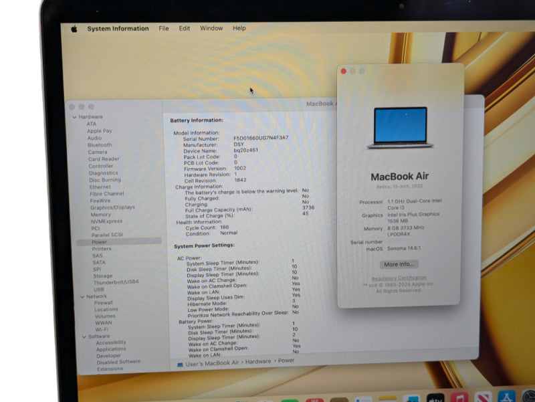
Task: Select Applications under Software
Action: 111,349
